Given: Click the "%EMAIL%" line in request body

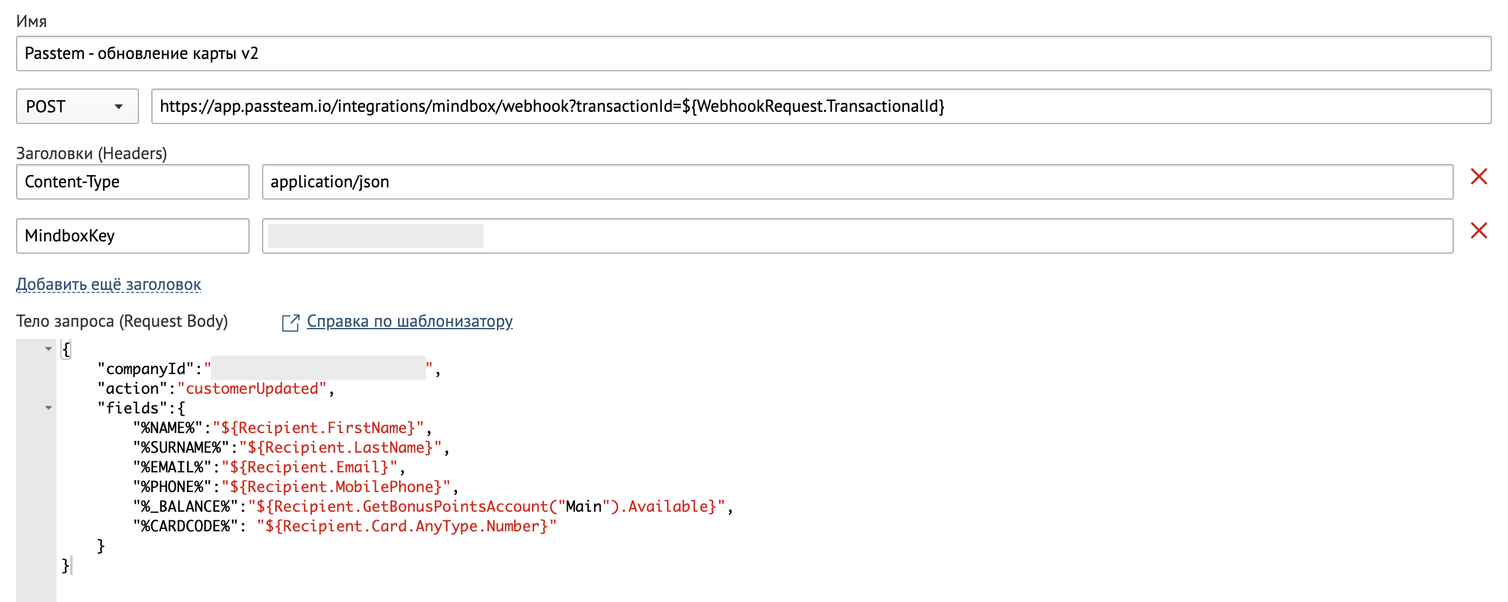Looking at the screenshot, I should [269, 467].
